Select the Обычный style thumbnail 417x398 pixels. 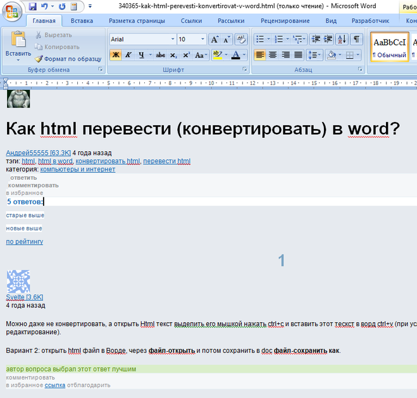[x=389, y=47]
